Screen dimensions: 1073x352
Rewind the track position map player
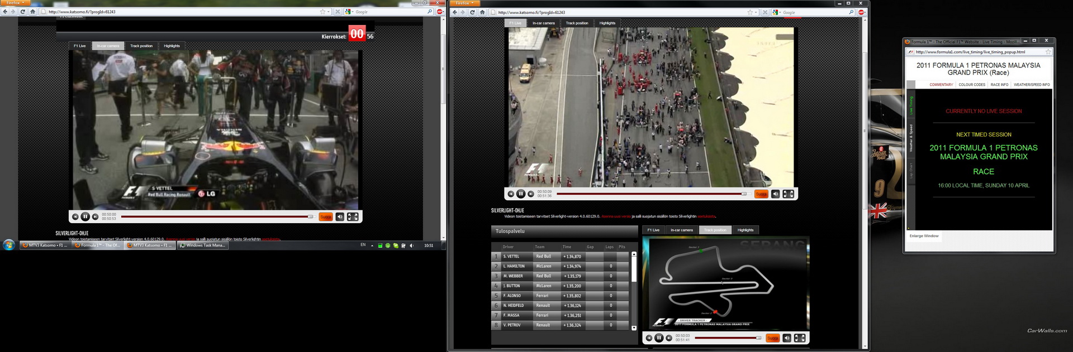coord(649,337)
